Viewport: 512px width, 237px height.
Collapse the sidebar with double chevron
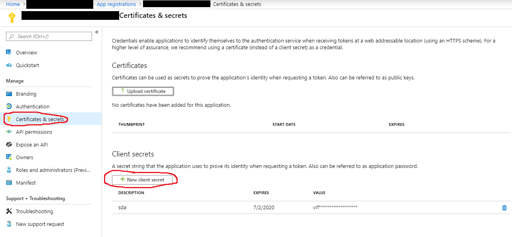point(97,32)
